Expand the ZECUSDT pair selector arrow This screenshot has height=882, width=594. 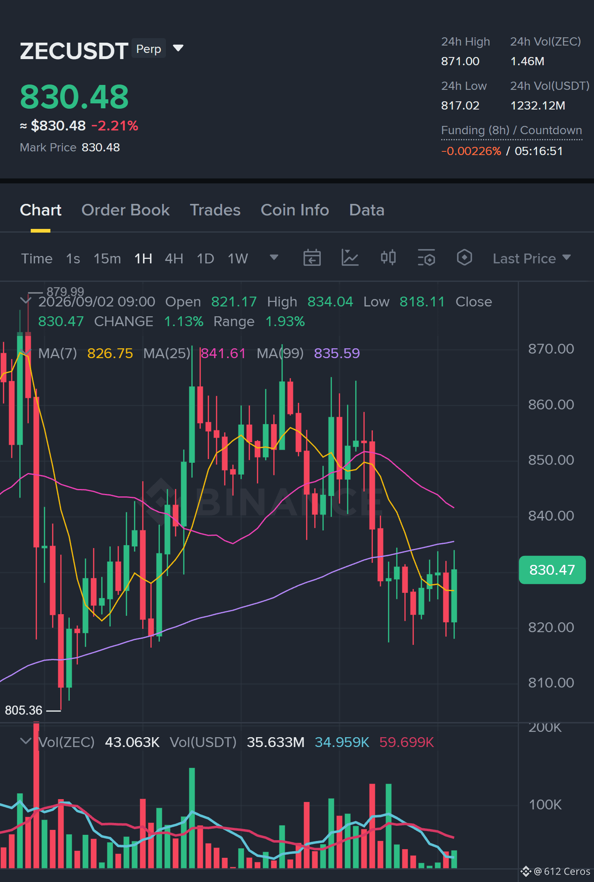pos(178,48)
